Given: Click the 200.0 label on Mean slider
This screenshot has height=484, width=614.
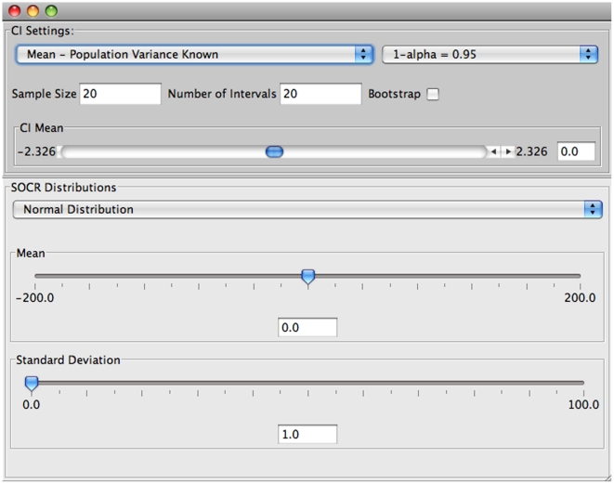Looking at the screenshot, I should tap(580, 298).
